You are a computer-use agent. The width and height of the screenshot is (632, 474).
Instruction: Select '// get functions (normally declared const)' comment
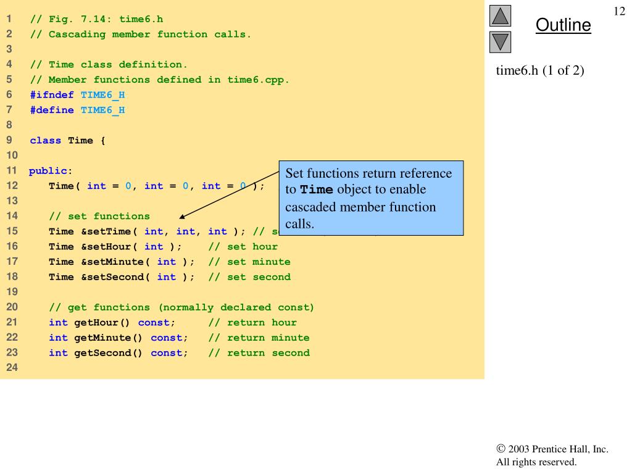pos(181,307)
